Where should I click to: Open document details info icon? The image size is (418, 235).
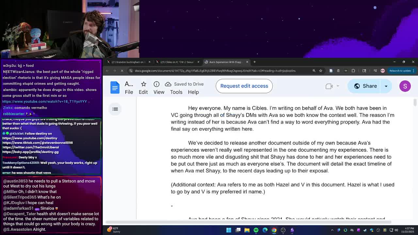point(156,84)
